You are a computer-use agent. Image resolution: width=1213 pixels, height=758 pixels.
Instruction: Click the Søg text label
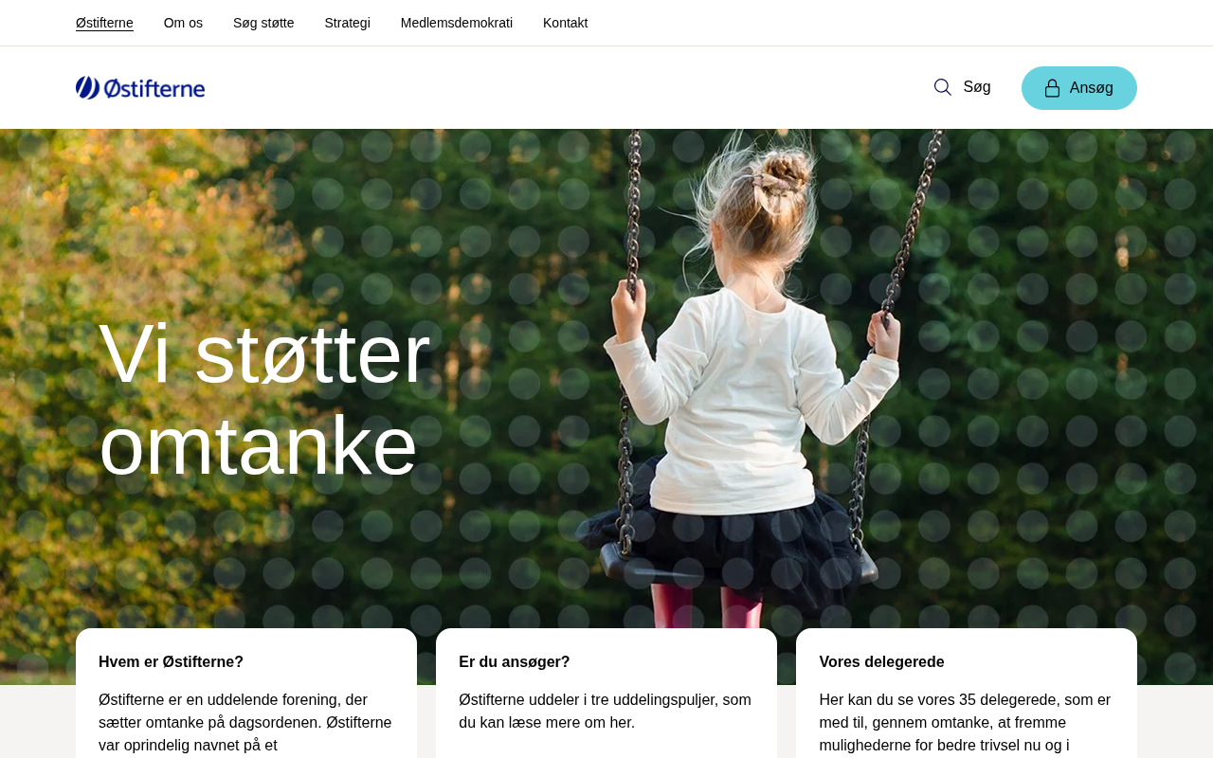coord(977,87)
